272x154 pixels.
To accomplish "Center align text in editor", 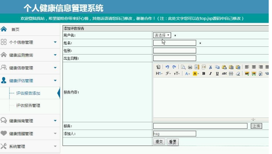I will [x=254, y=67].
